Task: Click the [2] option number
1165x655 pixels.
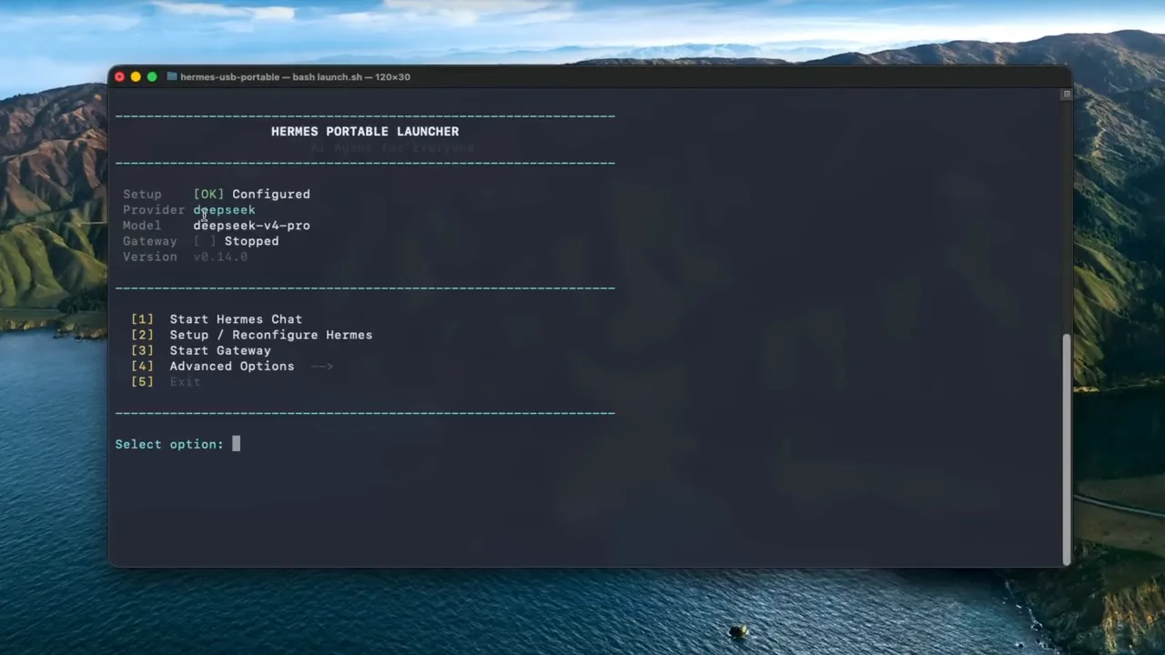Action: (142, 335)
